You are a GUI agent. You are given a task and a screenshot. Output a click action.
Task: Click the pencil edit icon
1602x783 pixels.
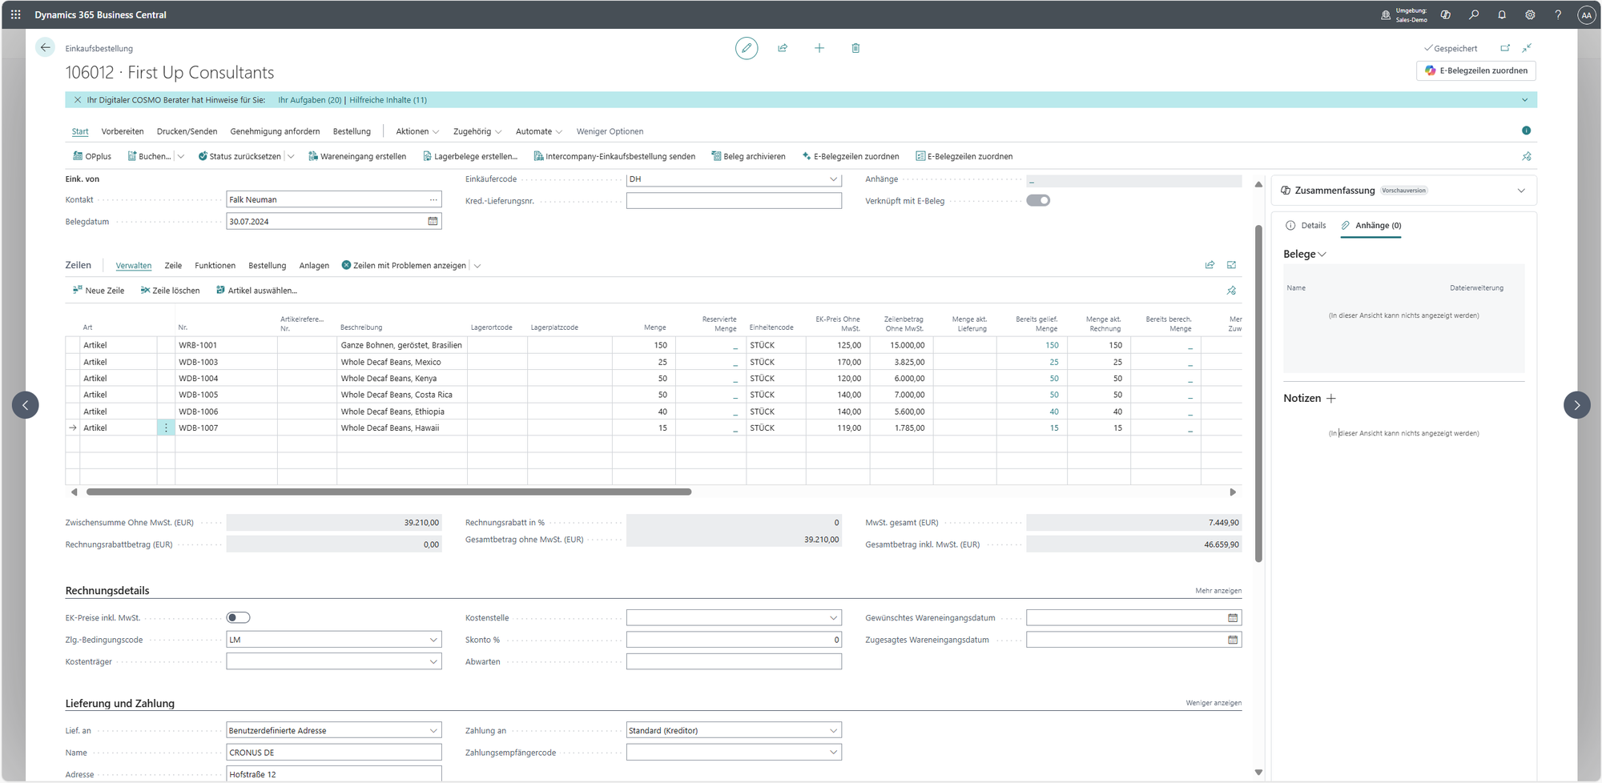(x=746, y=48)
